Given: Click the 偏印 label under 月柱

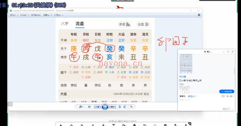Looking at the screenshot, I should click(x=86, y=40).
